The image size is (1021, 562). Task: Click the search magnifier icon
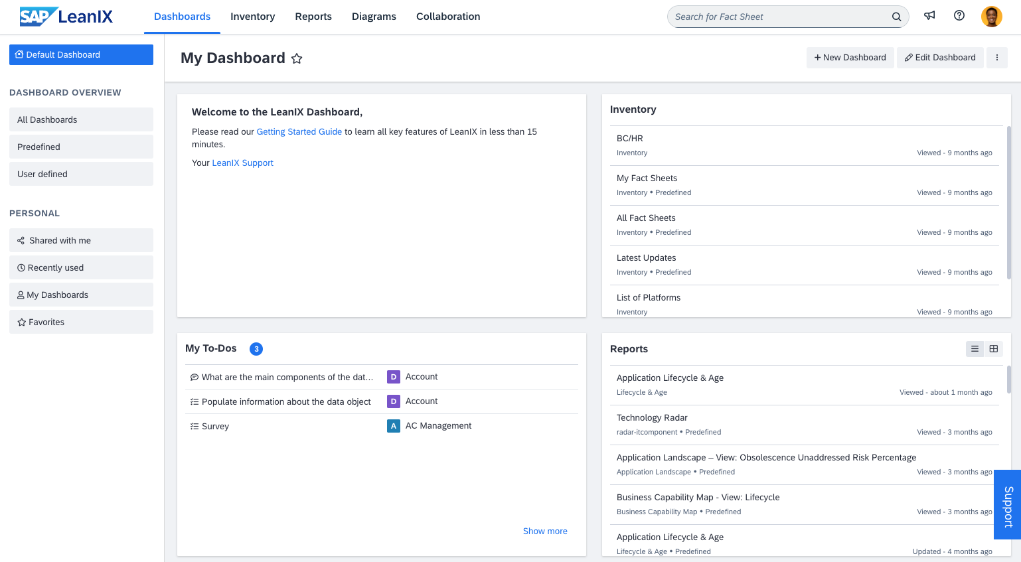[896, 17]
